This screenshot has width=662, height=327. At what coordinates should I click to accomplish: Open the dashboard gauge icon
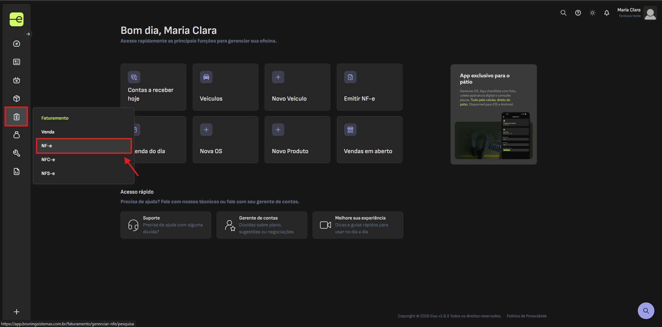(x=17, y=44)
